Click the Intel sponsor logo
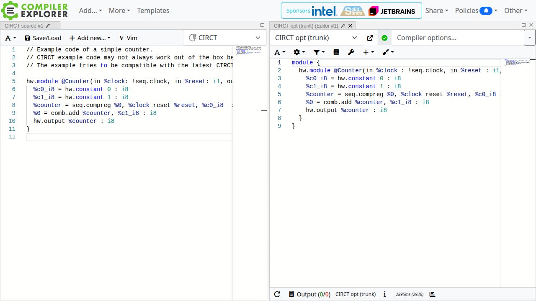The height and width of the screenshot is (301, 536). [x=324, y=11]
